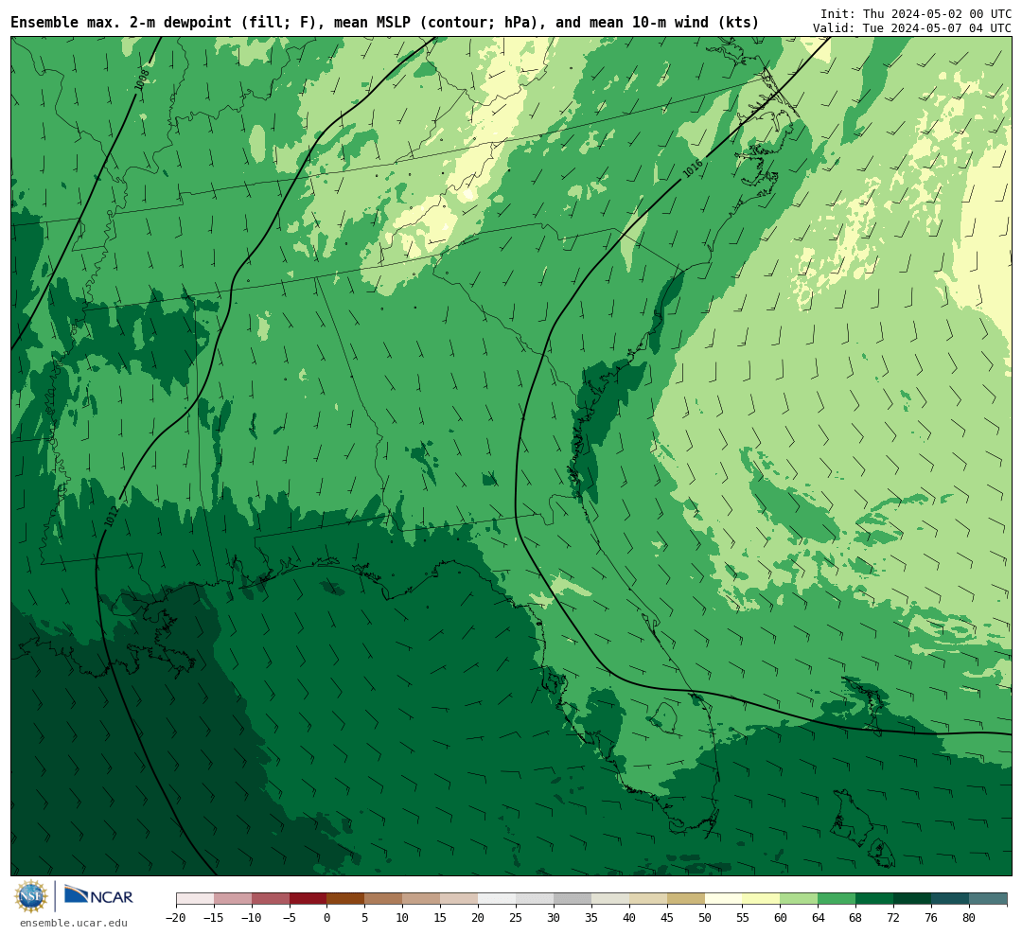Pick the beige swatch between 40 and 45
Screen dimensions: 1022x935
click(x=648, y=899)
